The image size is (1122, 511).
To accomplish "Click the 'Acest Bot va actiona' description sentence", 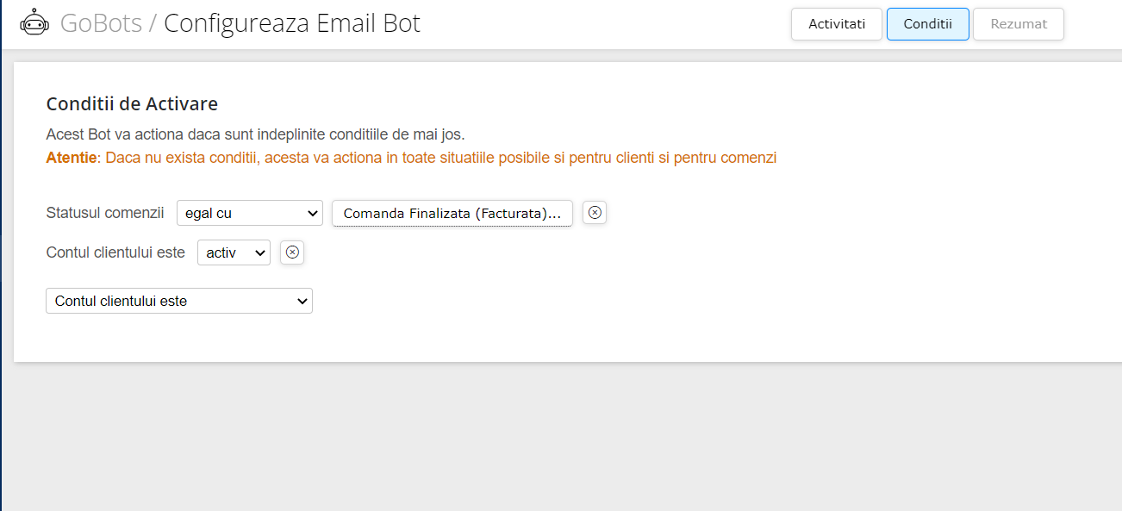I will click(x=255, y=134).
